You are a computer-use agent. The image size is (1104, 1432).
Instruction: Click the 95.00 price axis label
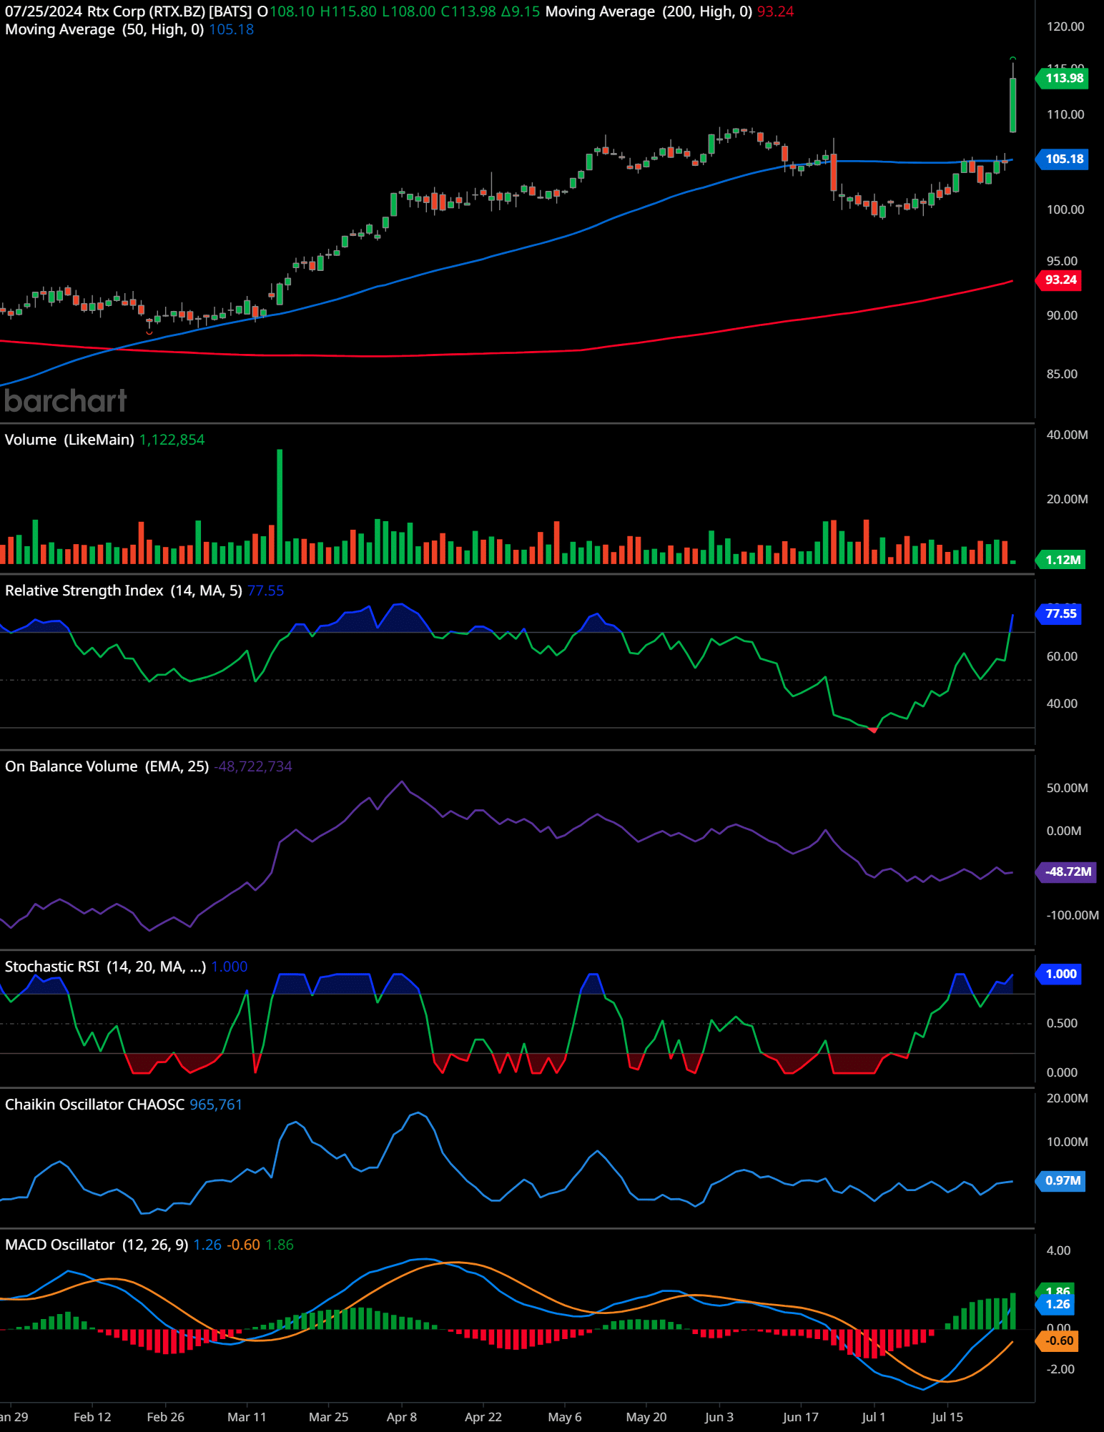coord(1062,261)
